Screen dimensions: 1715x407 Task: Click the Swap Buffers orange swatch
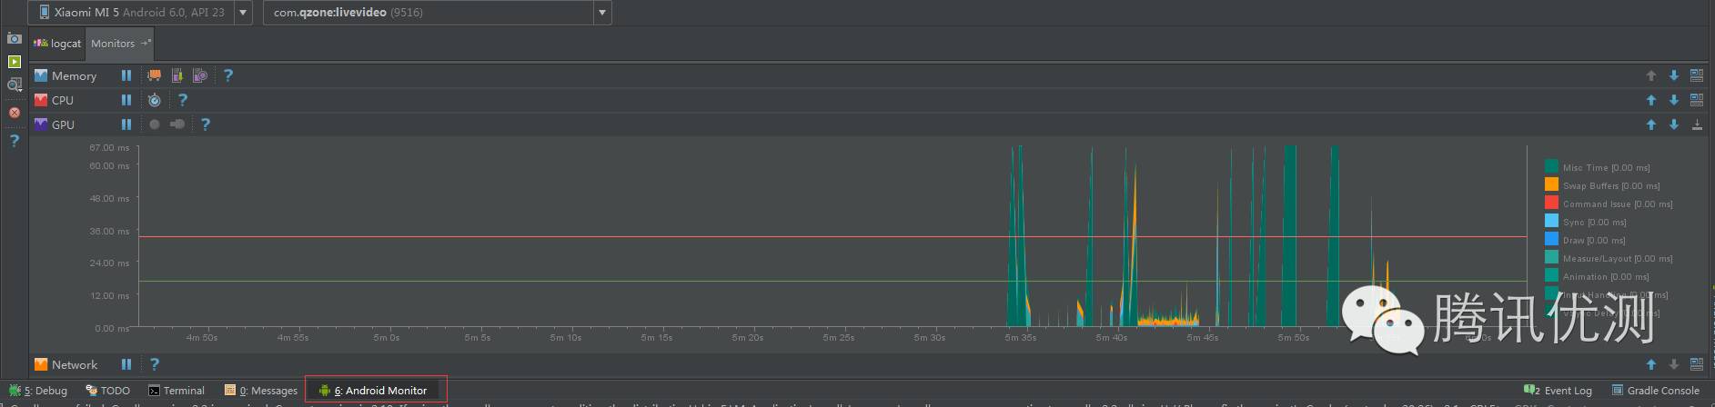(x=1551, y=184)
